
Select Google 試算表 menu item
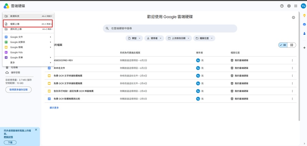(28, 42)
